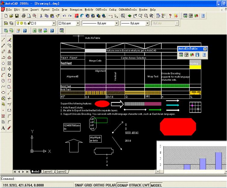Select the Model tab
The image size is (227, 188).
click(35, 171)
